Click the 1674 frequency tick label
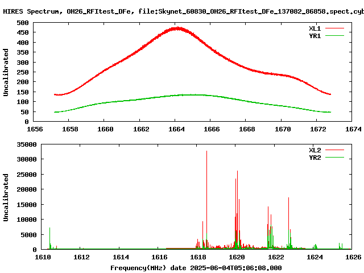Image resolution: width=364 pixels, height=273 pixels. 353,129
